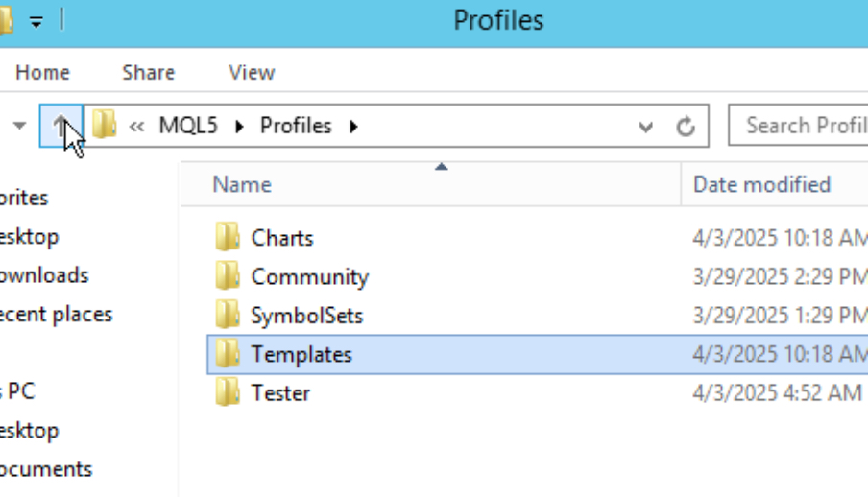Viewport: 868px width, 497px height.
Task: Click the Up one level arrow
Action: point(60,126)
